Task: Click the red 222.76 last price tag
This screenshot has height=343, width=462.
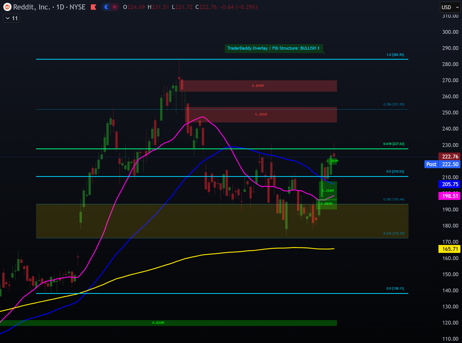Action: pos(449,157)
